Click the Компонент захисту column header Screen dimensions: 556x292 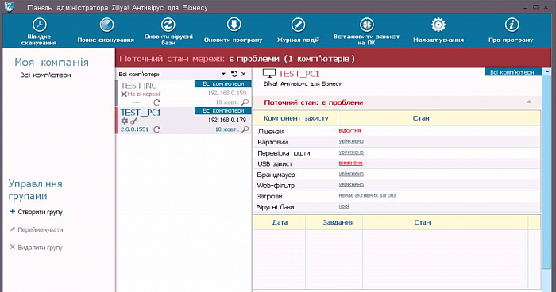tap(295, 118)
